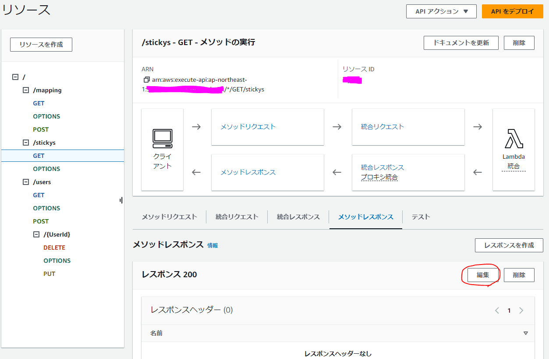Collapse the /{UserId} resource node
Viewport: 549px width, 359px height.
36,234
